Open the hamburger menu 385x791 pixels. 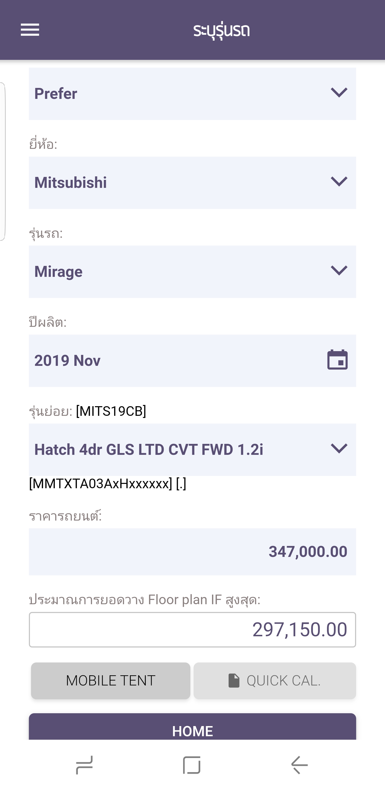pos(30,30)
